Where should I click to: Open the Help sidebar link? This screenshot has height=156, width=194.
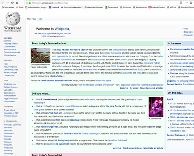[x=6, y=64]
